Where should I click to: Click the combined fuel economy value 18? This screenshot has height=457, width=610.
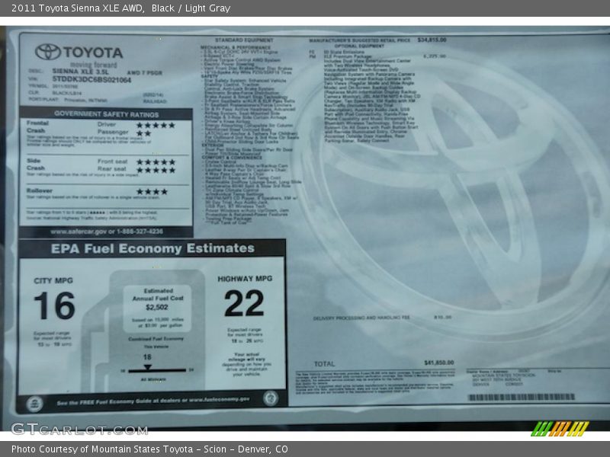coord(147,357)
